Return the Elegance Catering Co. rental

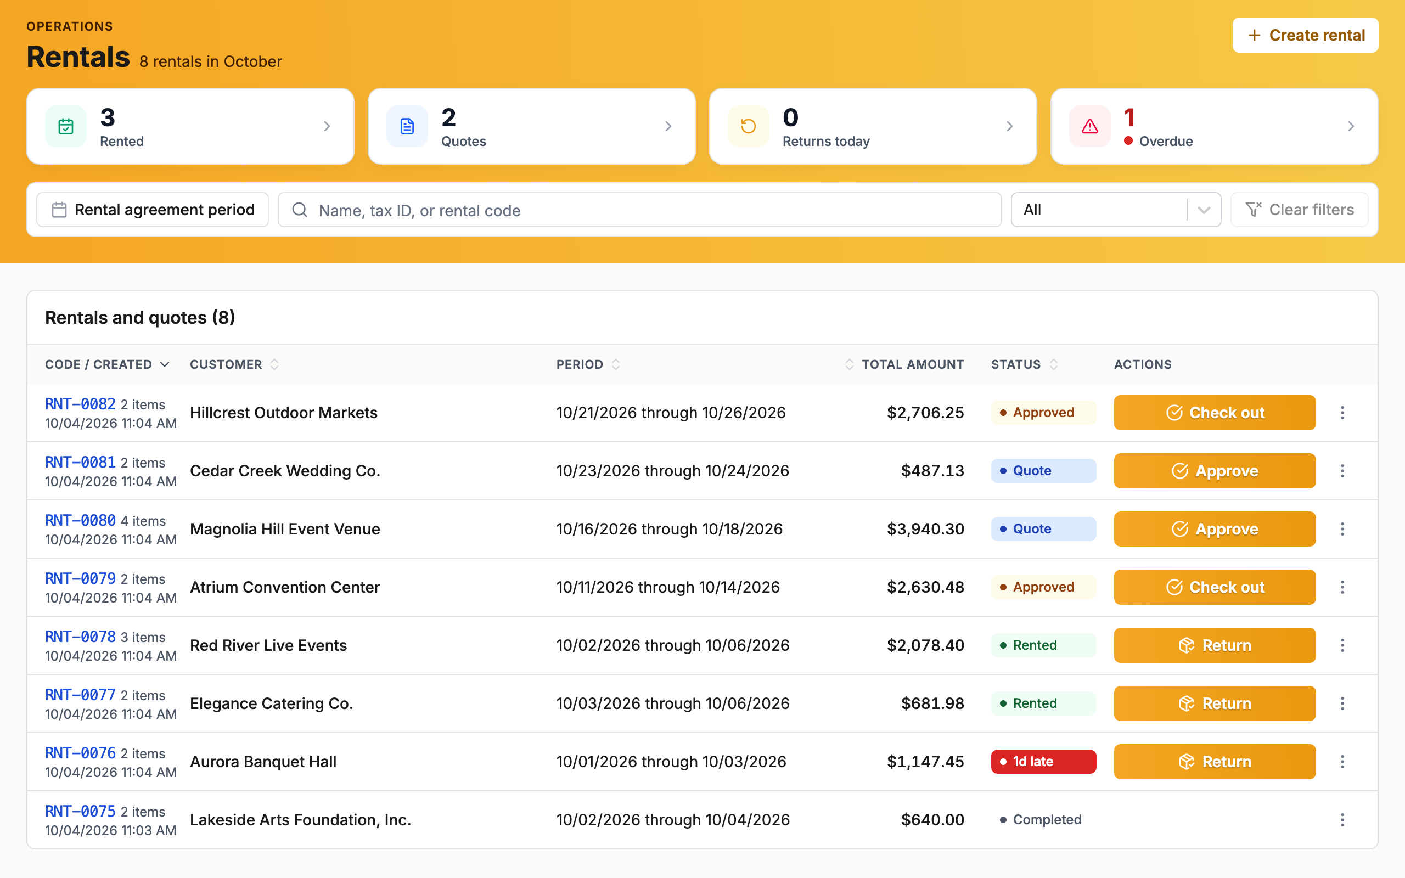point(1215,703)
